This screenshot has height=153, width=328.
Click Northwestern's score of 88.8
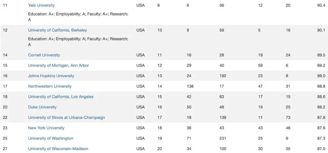pyautogui.click(x=321, y=86)
